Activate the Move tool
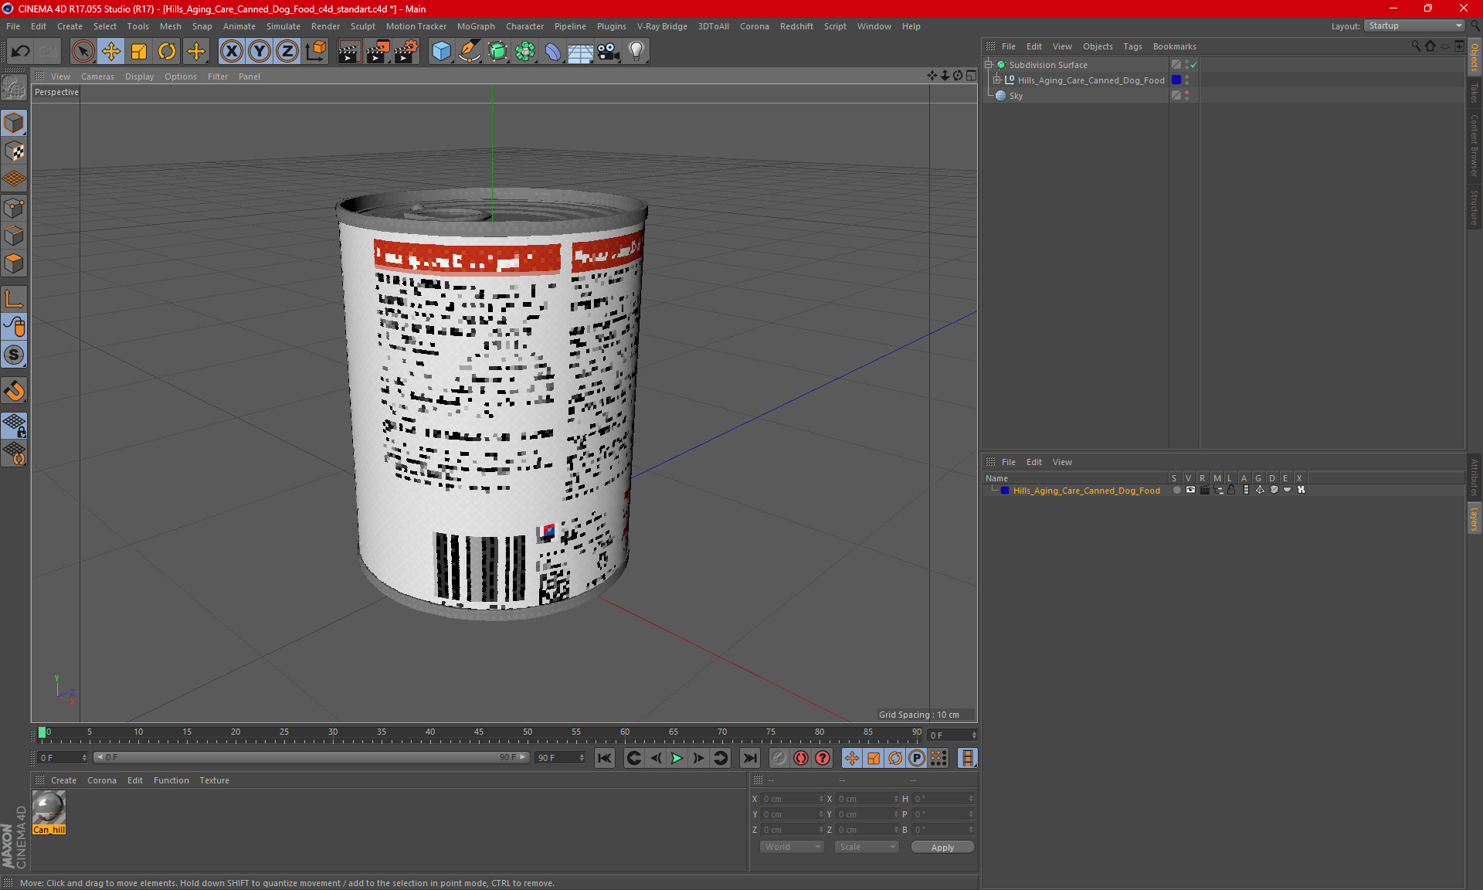This screenshot has width=1483, height=890. 111,52
